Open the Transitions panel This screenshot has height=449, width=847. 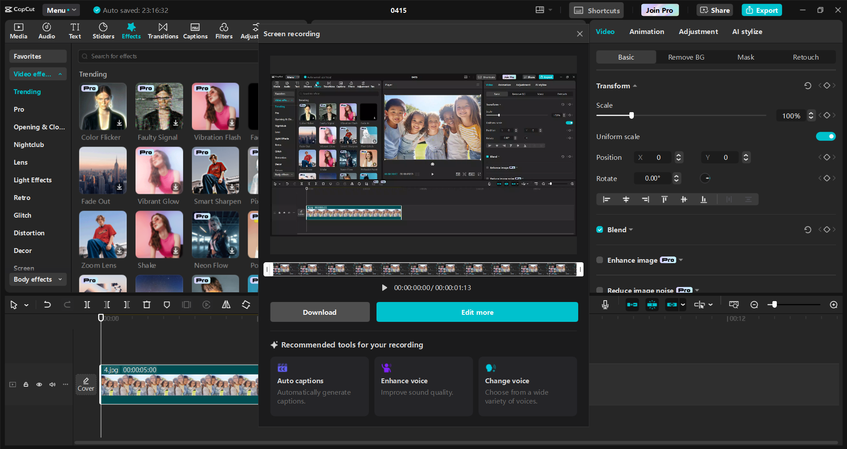click(x=162, y=30)
